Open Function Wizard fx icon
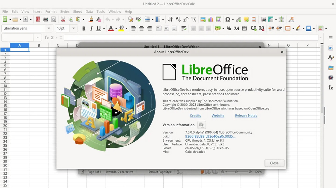The height and width of the screenshot is (188, 336). (x=47, y=38)
